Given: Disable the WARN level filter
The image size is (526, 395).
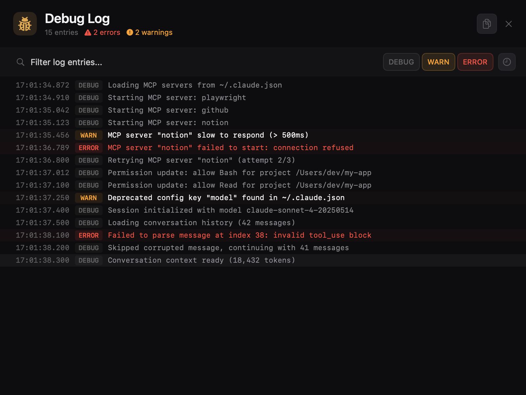Looking at the screenshot, I should 438,62.
